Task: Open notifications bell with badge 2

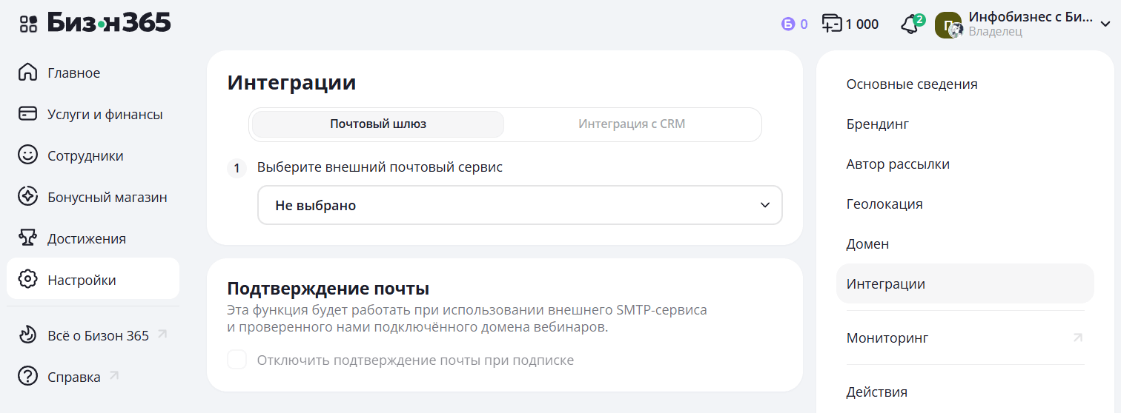Action: tap(910, 24)
